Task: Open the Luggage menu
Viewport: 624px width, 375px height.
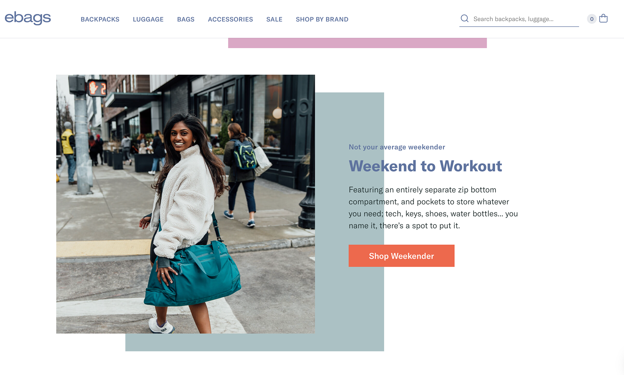Action: point(148,19)
